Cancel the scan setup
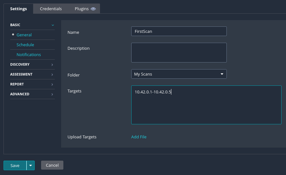The image size is (286, 175). (x=52, y=165)
